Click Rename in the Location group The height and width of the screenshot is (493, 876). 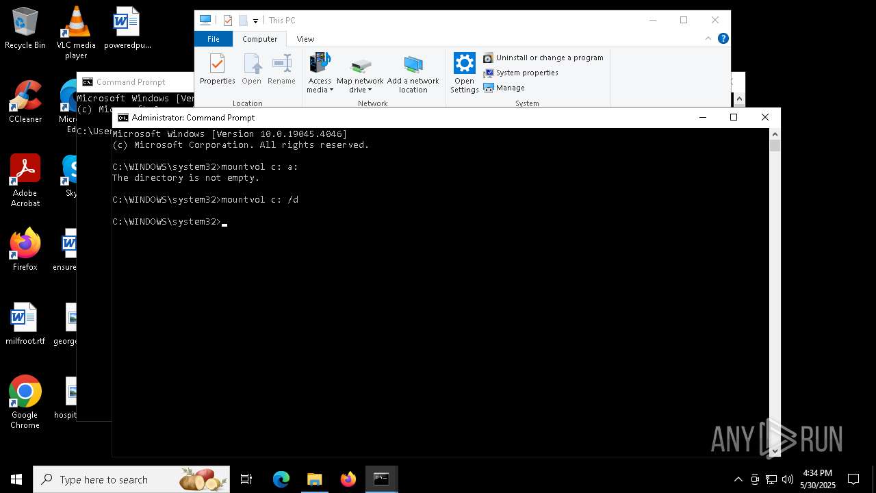281,69
